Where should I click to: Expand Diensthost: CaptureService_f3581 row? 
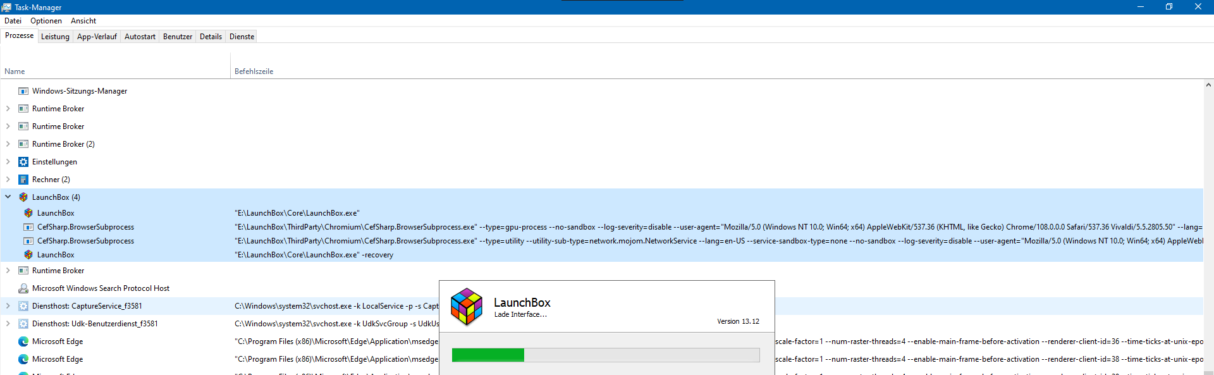[x=8, y=306]
